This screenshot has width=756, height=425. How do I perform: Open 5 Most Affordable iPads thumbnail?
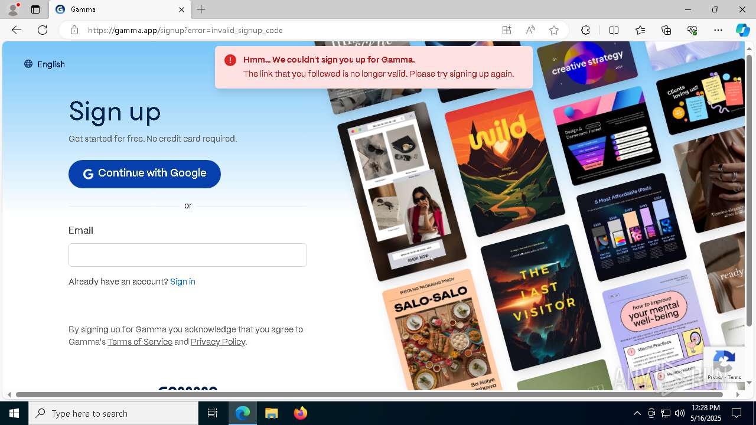click(631, 227)
